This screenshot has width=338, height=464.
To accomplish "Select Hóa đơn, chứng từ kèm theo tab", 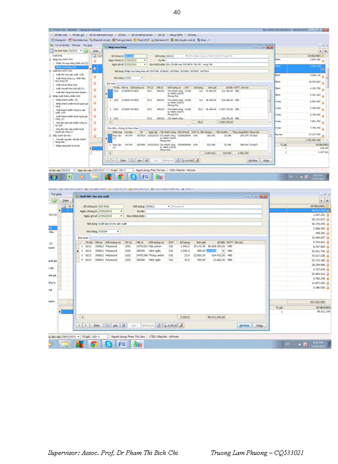I will tap(123, 128).
